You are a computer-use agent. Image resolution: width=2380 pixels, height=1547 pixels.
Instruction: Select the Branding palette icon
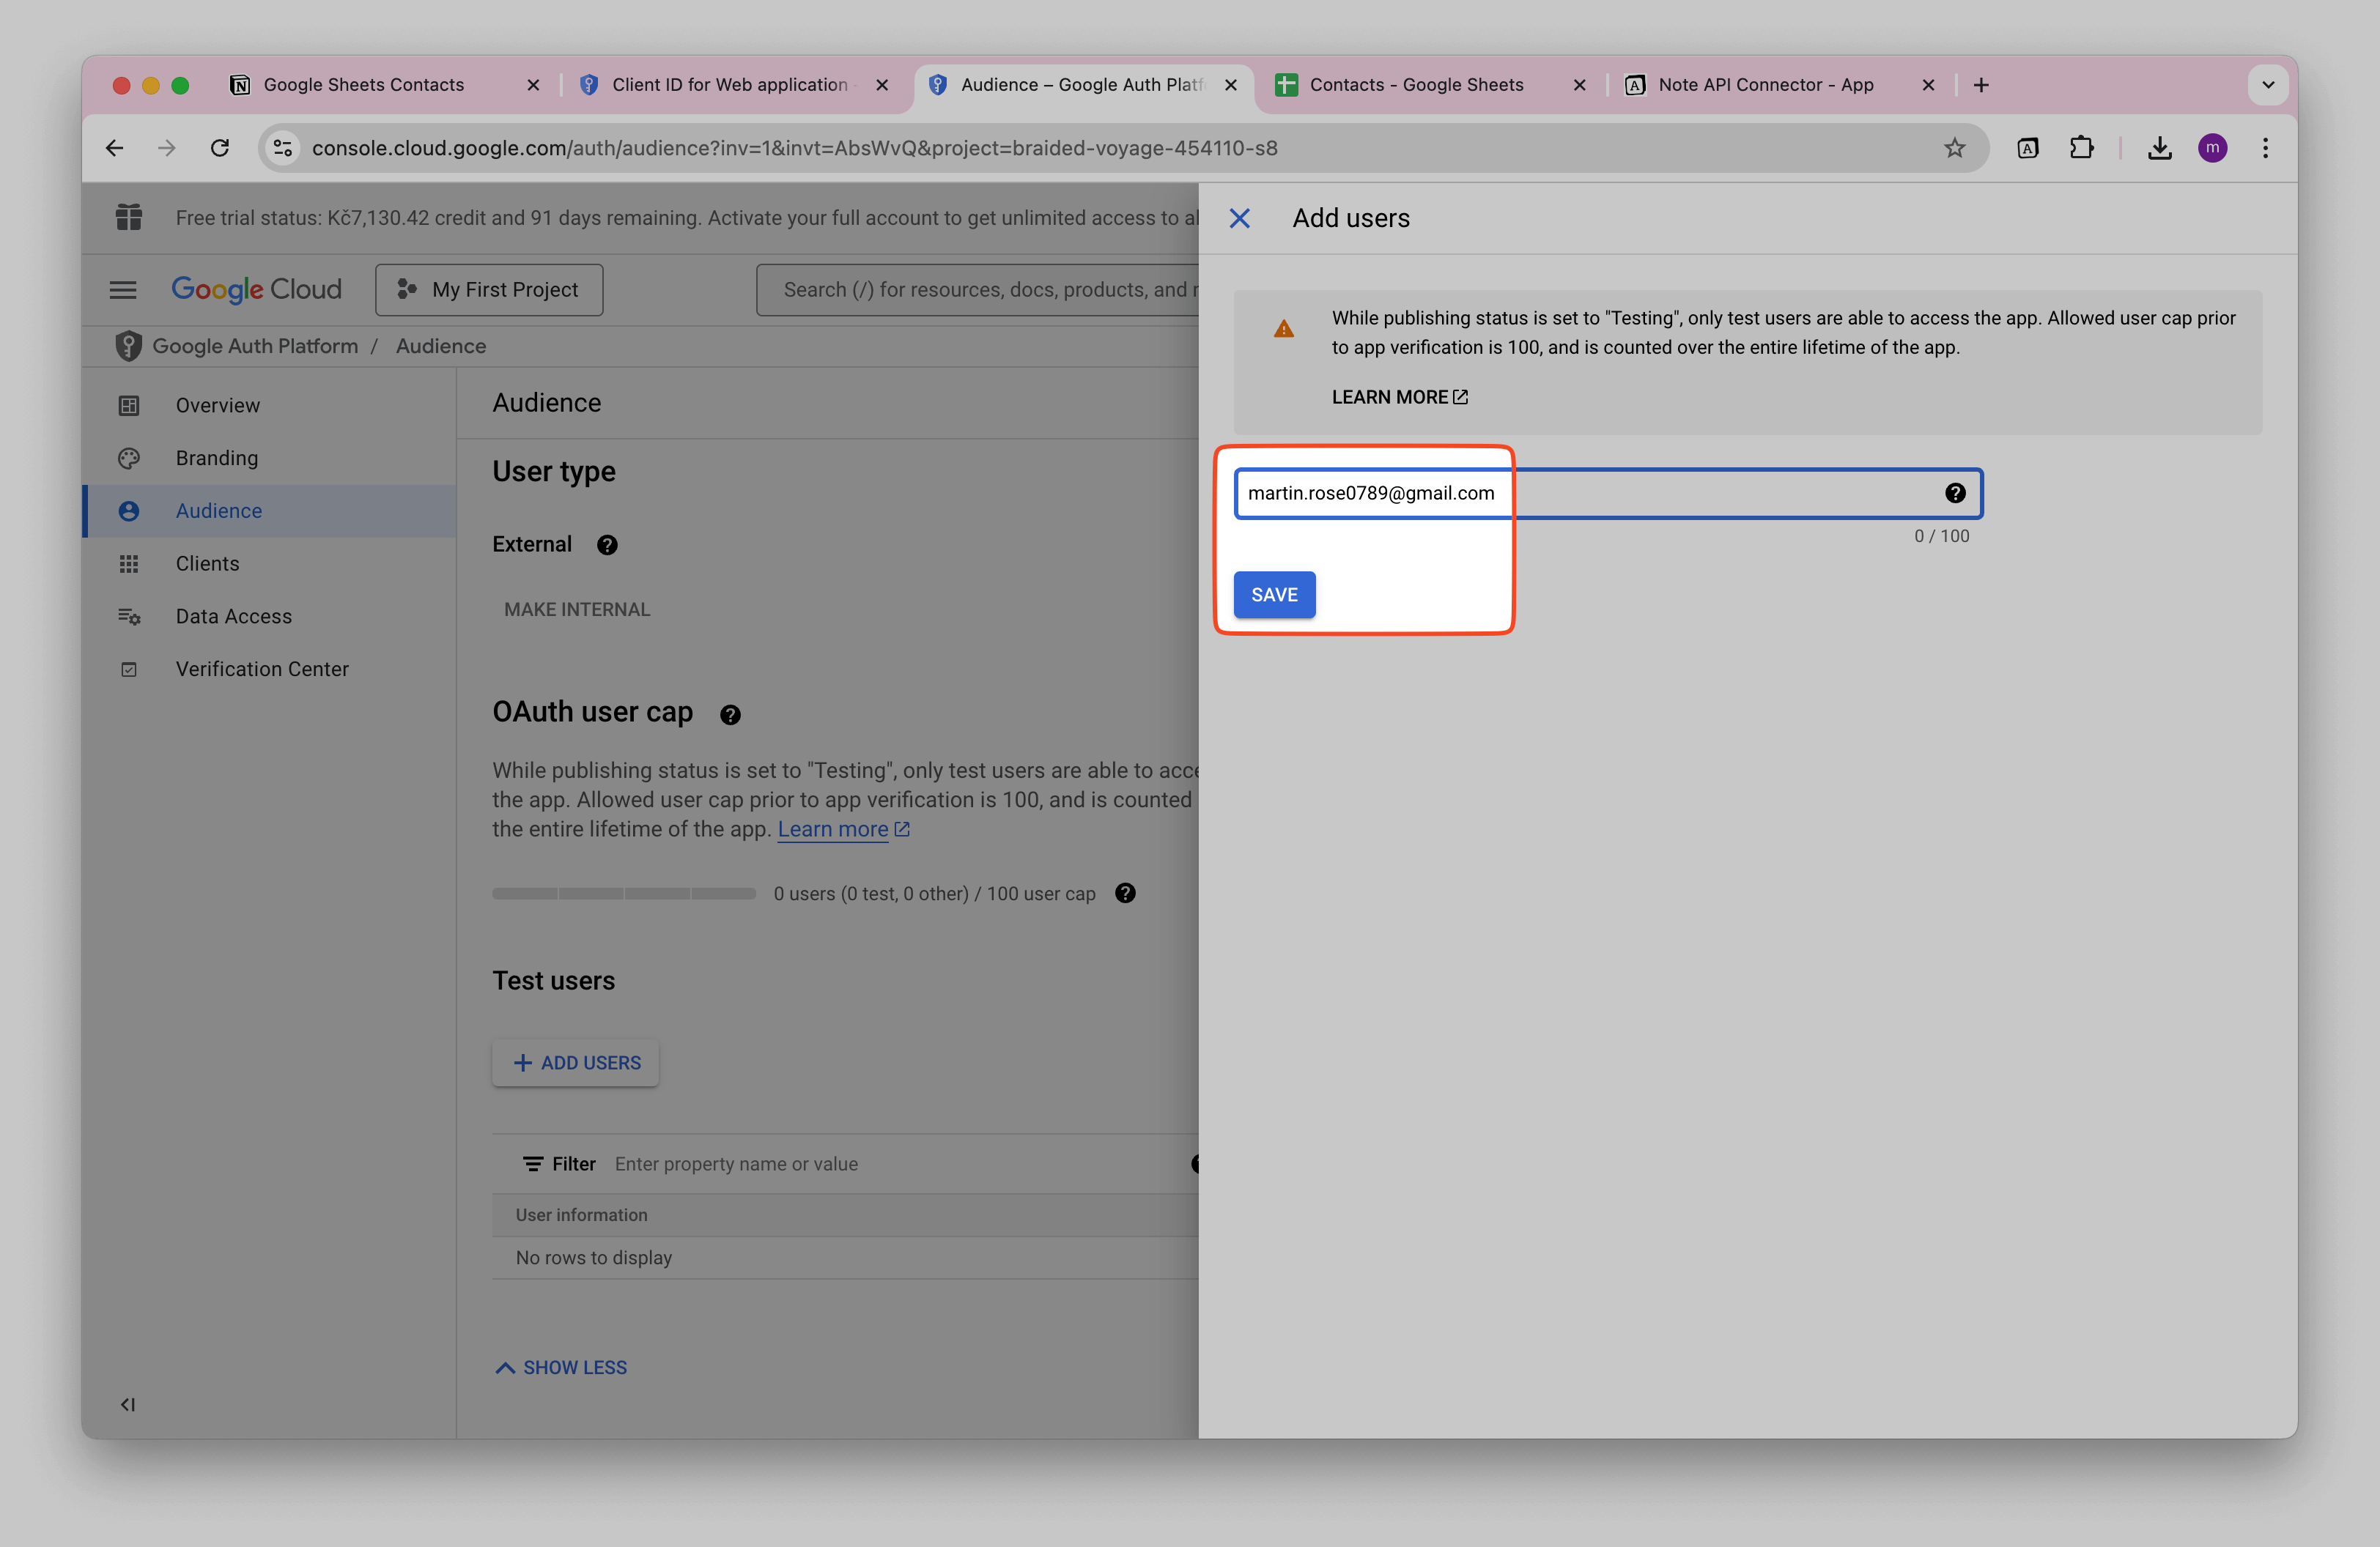click(129, 458)
